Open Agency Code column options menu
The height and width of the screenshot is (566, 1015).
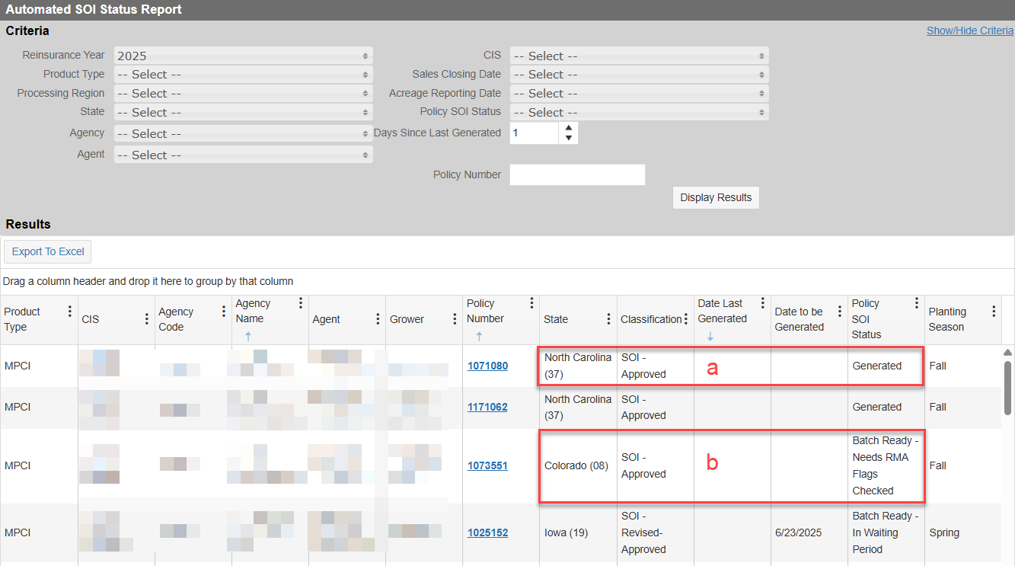[224, 312]
